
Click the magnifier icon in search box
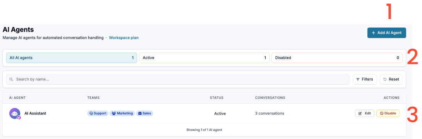11,80
